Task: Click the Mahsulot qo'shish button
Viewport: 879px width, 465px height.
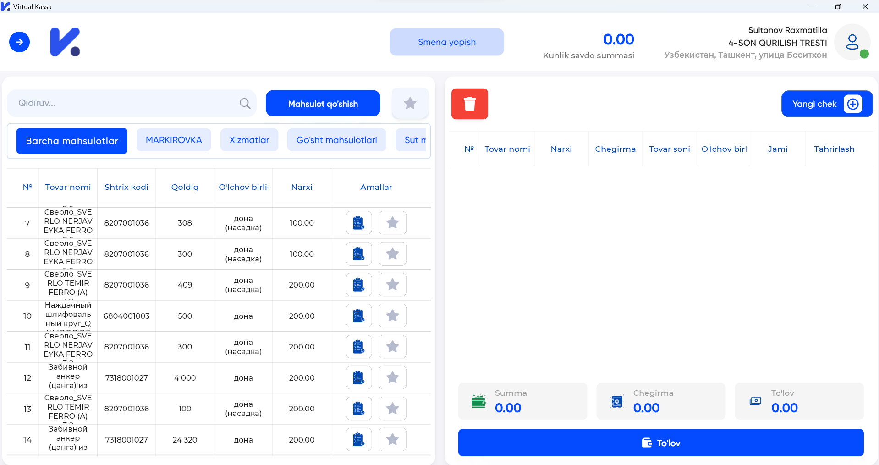Action: click(x=323, y=104)
